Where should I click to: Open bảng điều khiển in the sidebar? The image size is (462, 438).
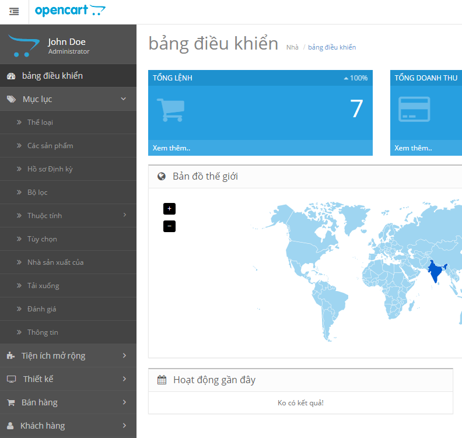pyautogui.click(x=68, y=76)
